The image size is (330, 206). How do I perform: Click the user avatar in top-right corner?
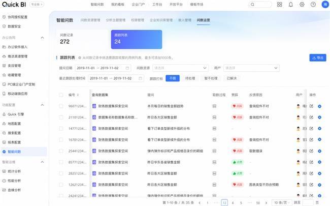(324, 4)
